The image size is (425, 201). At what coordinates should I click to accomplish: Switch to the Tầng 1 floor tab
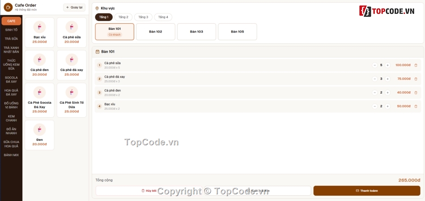[x=104, y=17]
